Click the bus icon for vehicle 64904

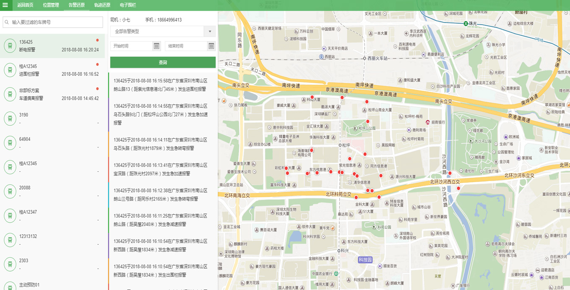point(10,143)
